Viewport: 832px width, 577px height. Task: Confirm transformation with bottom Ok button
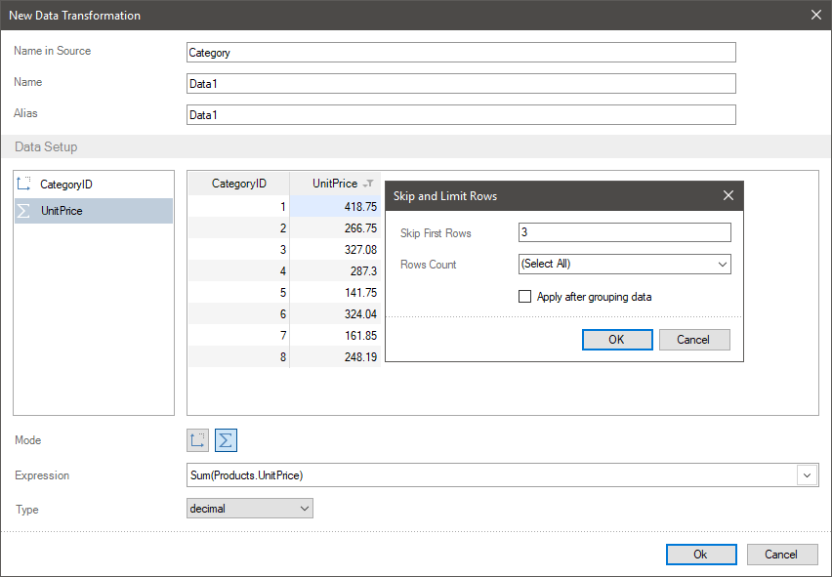[701, 554]
